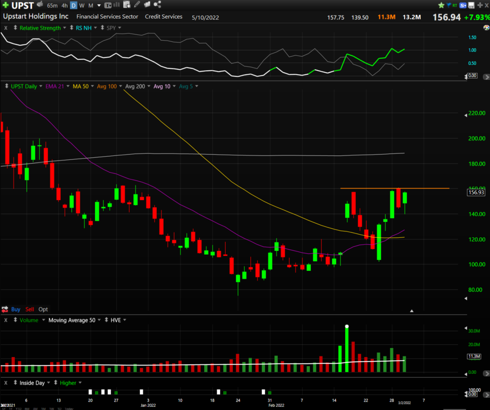This screenshot has height=410, width=490.
Task: Expand the Avg 100 dropdown arrow
Action: click(121, 86)
